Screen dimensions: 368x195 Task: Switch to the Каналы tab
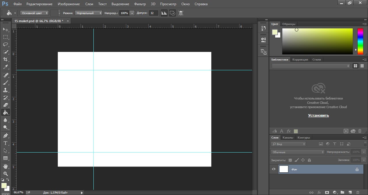(x=288, y=137)
